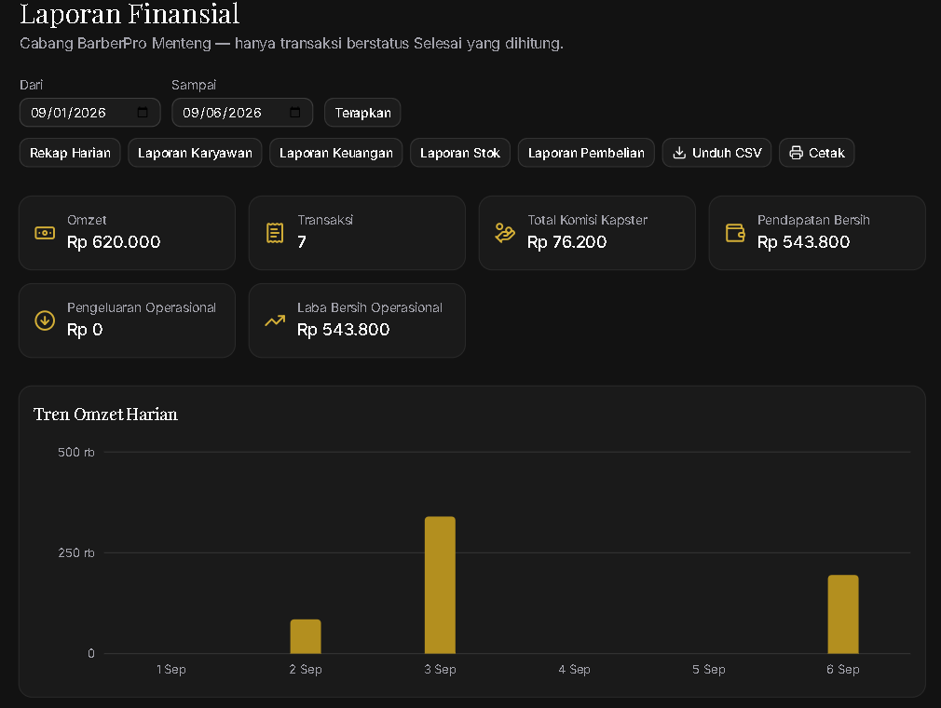Open the Rekap Harian report

(70, 153)
